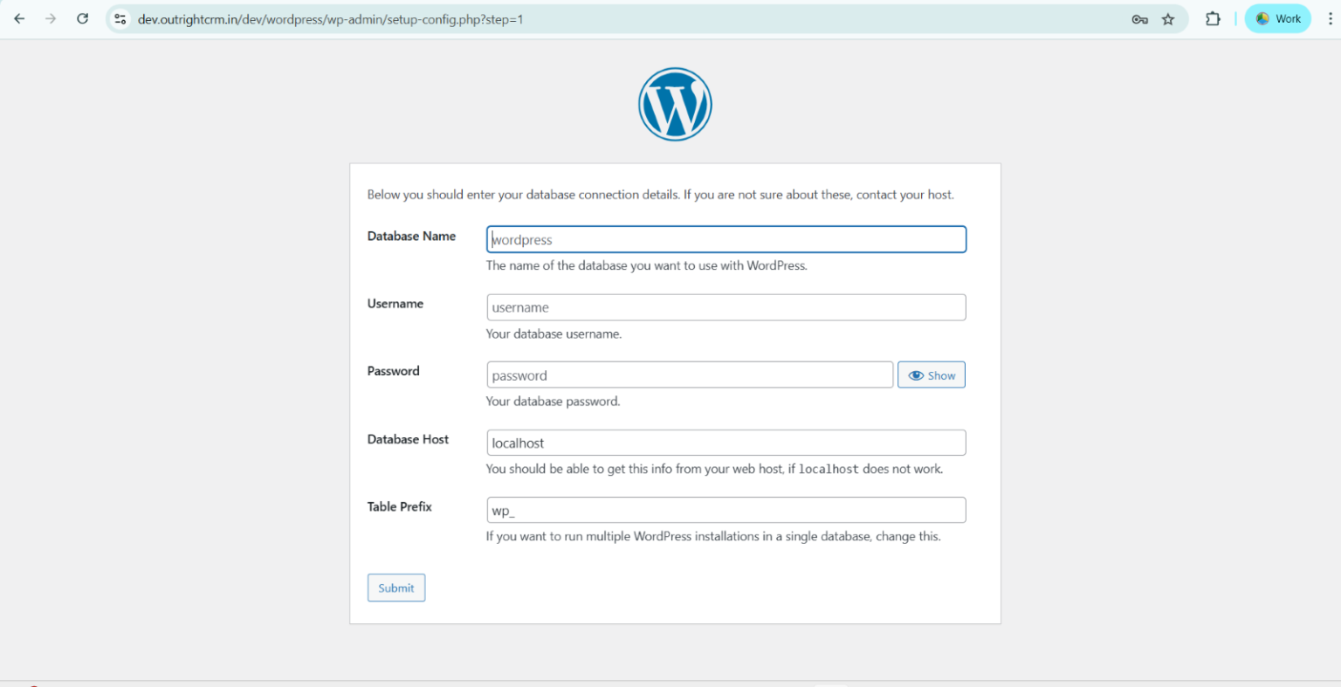
Task: Click the 'Your database username.' hint
Action: click(554, 334)
